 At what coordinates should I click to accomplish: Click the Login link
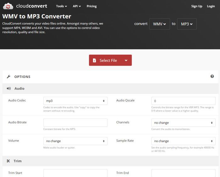coord(211,6)
